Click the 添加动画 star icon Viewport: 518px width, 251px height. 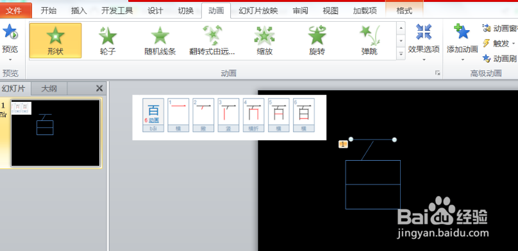coord(462,32)
